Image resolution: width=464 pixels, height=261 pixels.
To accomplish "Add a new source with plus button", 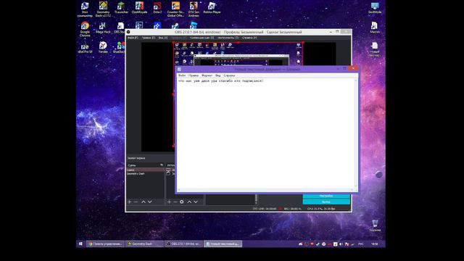I will pyautogui.click(x=169, y=202).
